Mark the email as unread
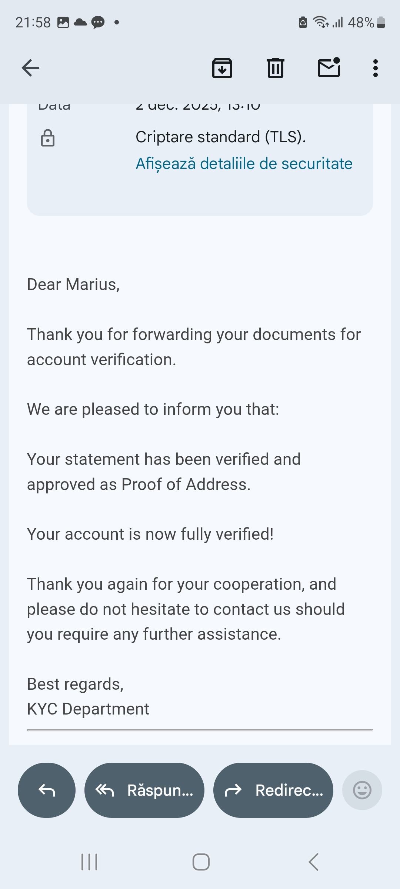This screenshot has height=889, width=400. pos(329,68)
